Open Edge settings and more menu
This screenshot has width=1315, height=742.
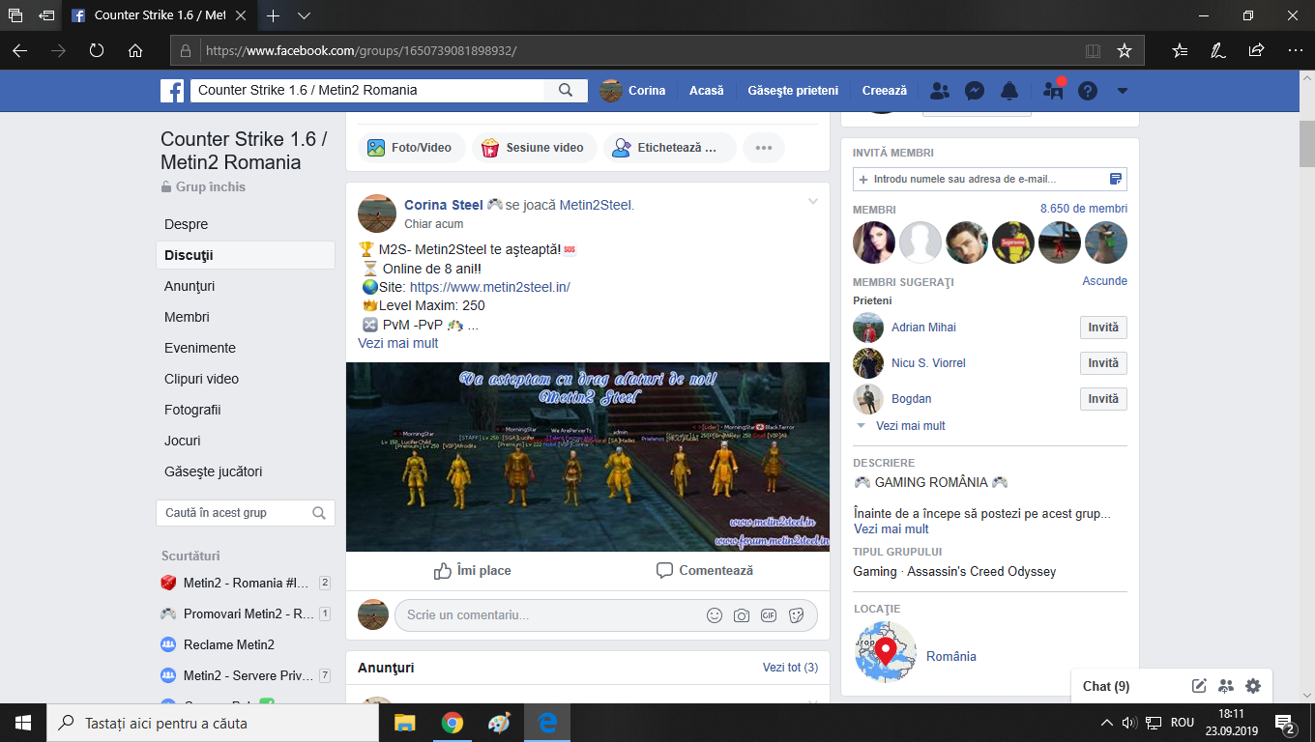1295,50
